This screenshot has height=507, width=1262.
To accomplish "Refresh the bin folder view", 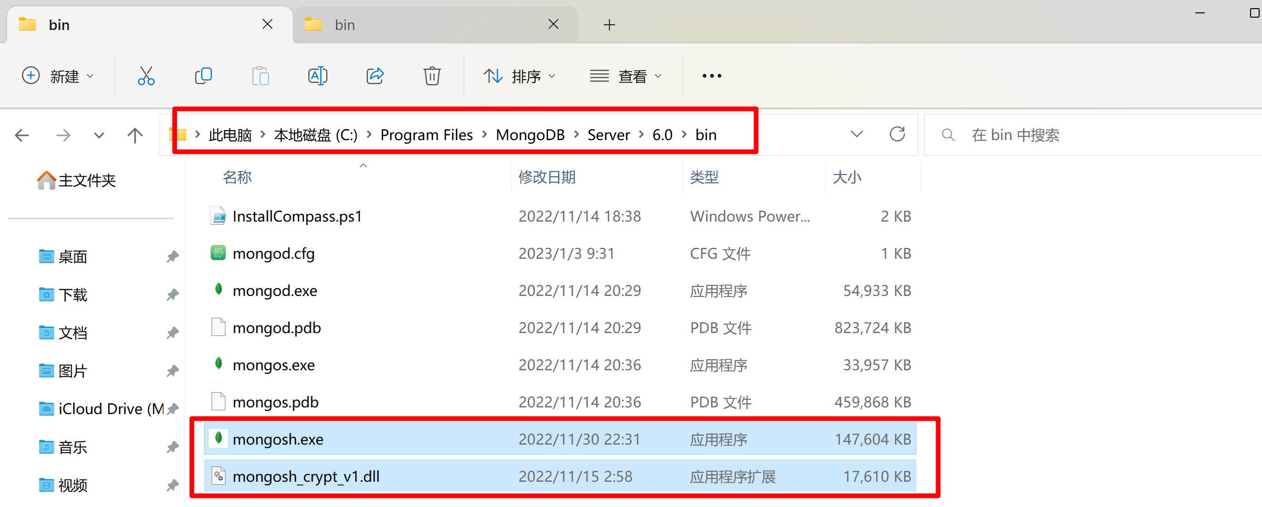I will [897, 134].
